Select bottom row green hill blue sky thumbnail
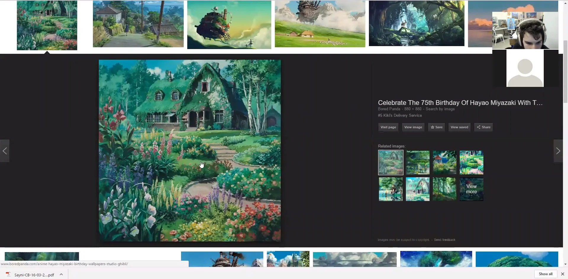This screenshot has width=568, height=279. coord(517,259)
